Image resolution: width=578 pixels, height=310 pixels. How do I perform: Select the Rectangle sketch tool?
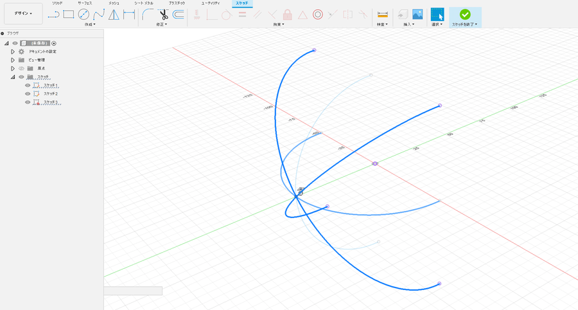pos(69,14)
